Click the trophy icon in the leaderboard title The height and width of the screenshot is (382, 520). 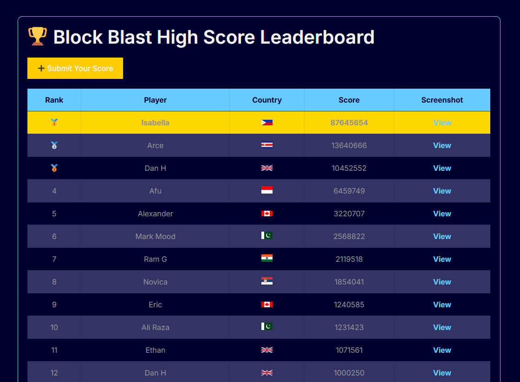click(37, 35)
